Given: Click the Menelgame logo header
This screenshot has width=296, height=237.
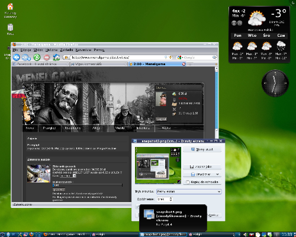Looking at the screenshot, I should click(x=49, y=77).
